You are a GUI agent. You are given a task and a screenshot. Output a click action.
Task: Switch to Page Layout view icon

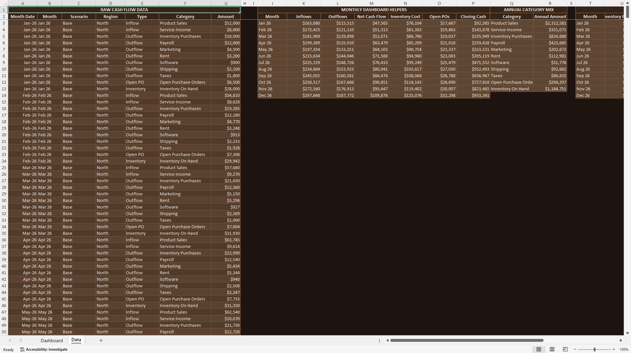point(552,349)
